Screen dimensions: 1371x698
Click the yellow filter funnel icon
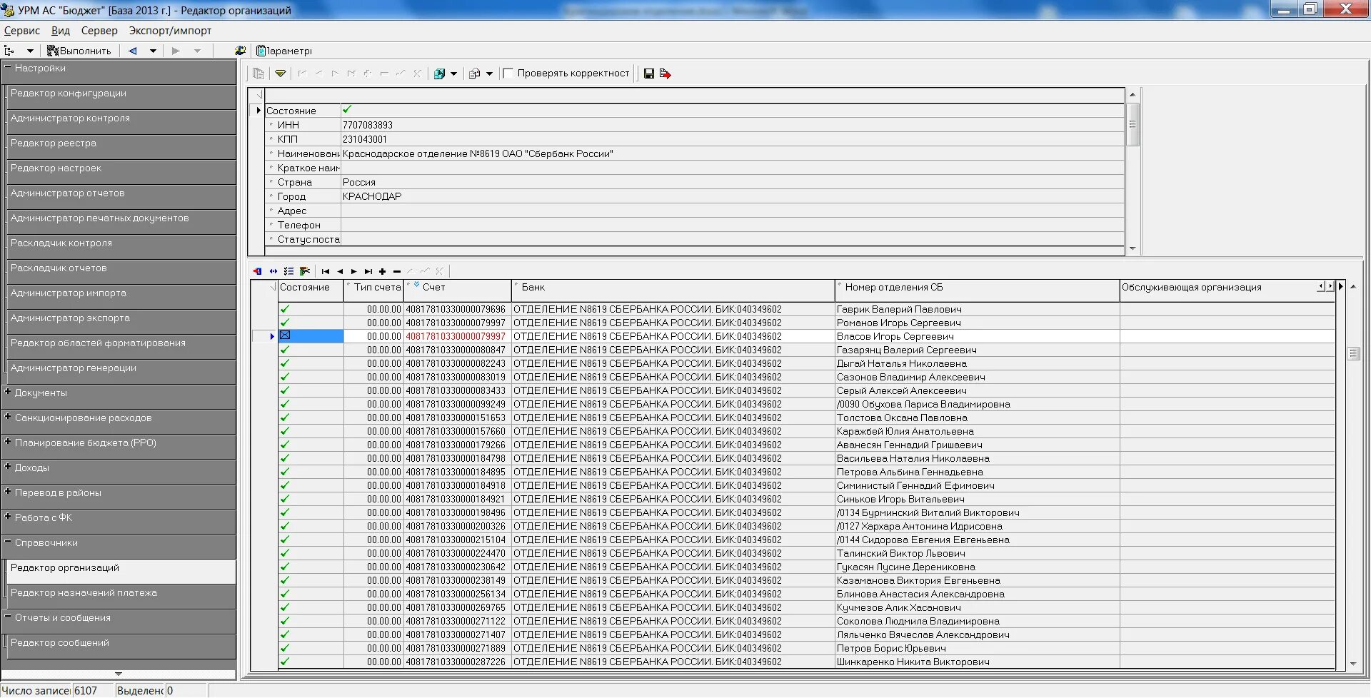click(281, 74)
